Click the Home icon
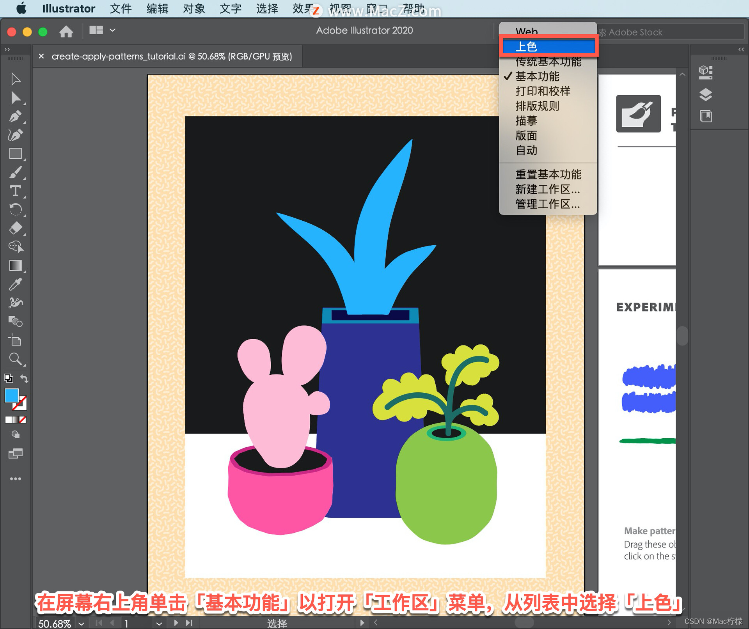The height and width of the screenshot is (629, 749). click(66, 31)
